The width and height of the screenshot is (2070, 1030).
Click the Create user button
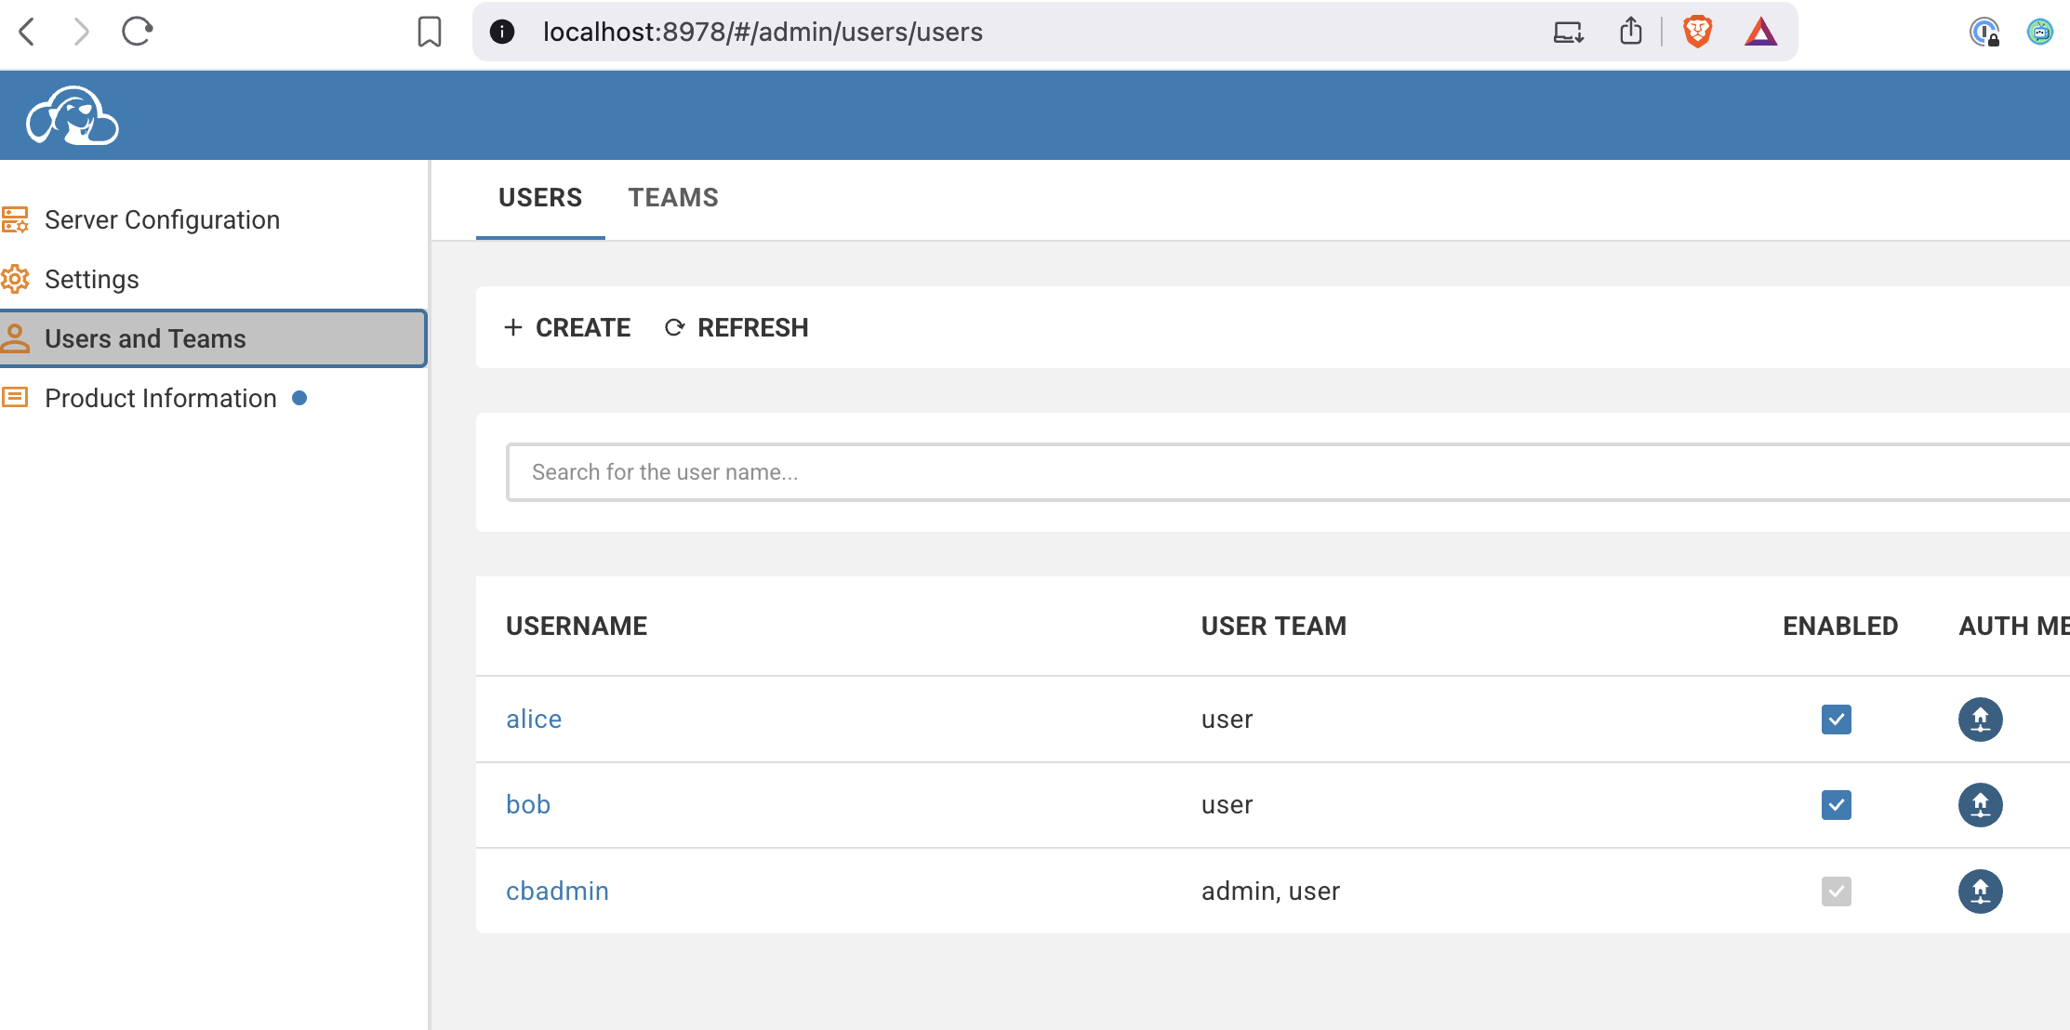click(x=567, y=328)
